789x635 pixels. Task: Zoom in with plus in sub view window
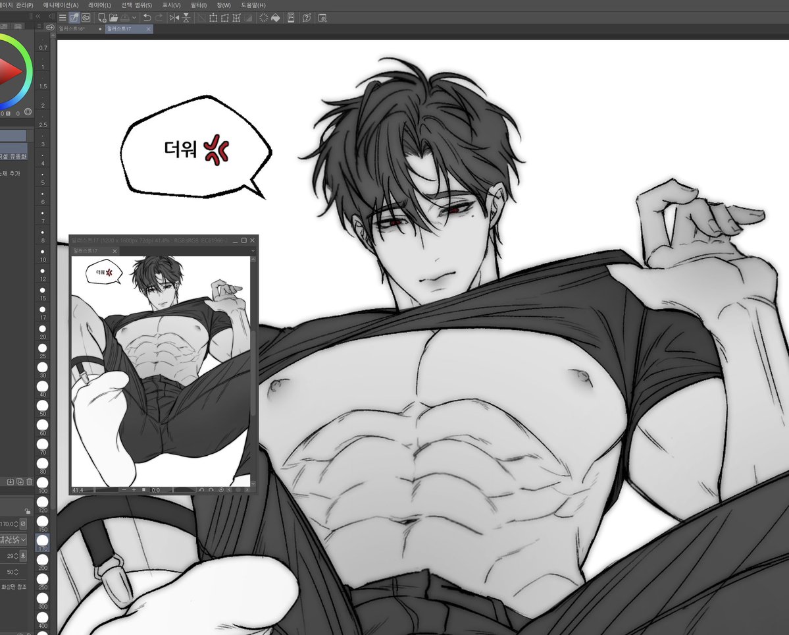[134, 489]
